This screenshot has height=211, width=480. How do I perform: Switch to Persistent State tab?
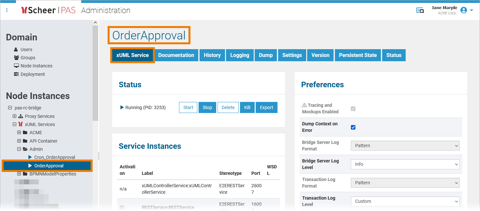(358, 55)
